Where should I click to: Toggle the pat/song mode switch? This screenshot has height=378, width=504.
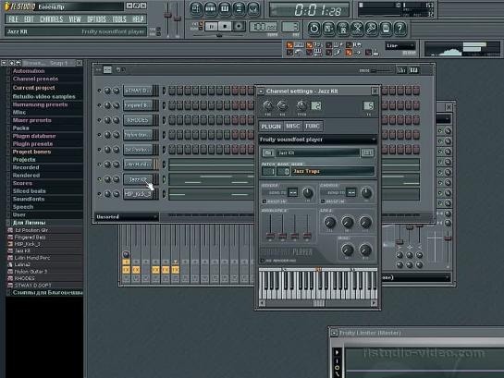[201, 26]
